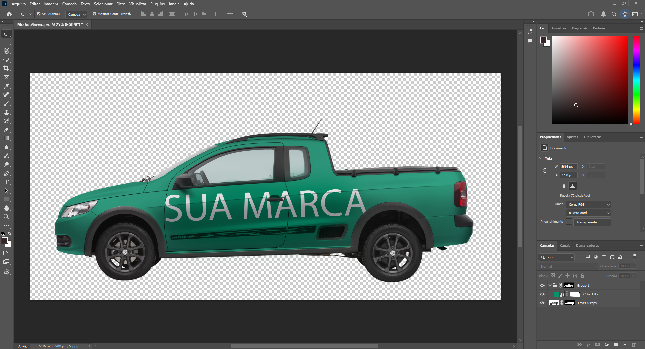Uncheck the Sel. Autom. checkbox
The width and height of the screenshot is (645, 349).
39,14
